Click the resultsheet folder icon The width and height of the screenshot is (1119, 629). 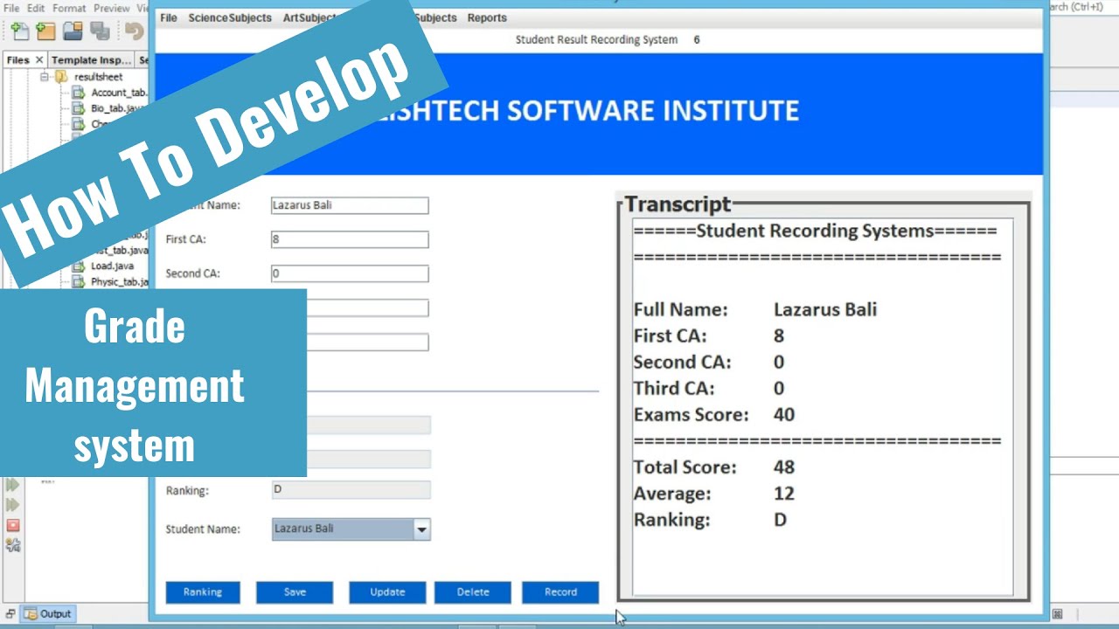point(61,77)
